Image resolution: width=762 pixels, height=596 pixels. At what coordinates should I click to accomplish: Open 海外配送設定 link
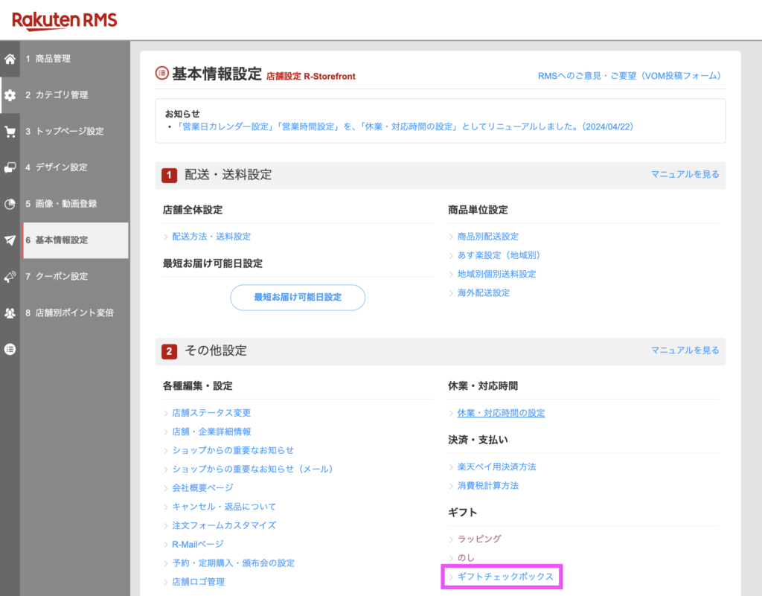tap(484, 293)
